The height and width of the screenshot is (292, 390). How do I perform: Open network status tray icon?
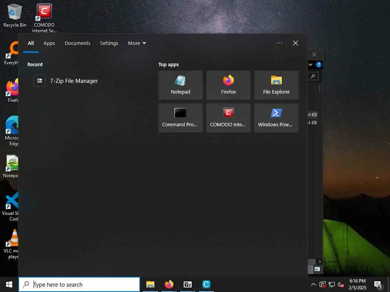pyautogui.click(x=332, y=284)
